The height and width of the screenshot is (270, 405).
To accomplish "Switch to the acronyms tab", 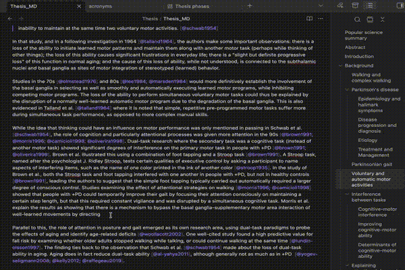I will click(x=101, y=5).
